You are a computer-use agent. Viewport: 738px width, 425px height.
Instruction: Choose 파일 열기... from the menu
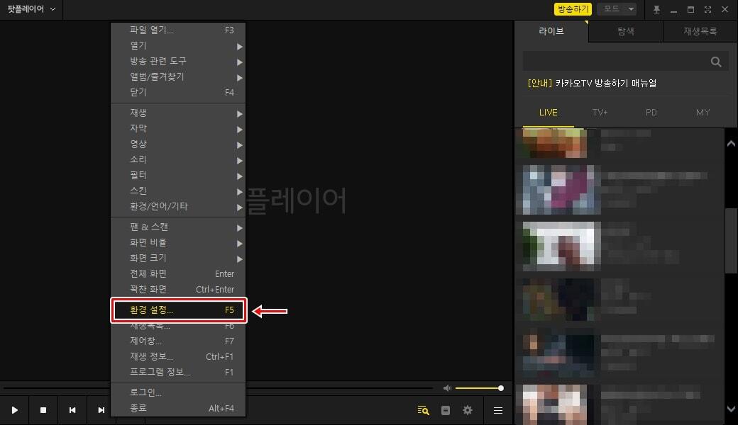coord(178,30)
